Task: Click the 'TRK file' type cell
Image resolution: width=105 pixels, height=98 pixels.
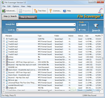Action: click(x=41, y=88)
